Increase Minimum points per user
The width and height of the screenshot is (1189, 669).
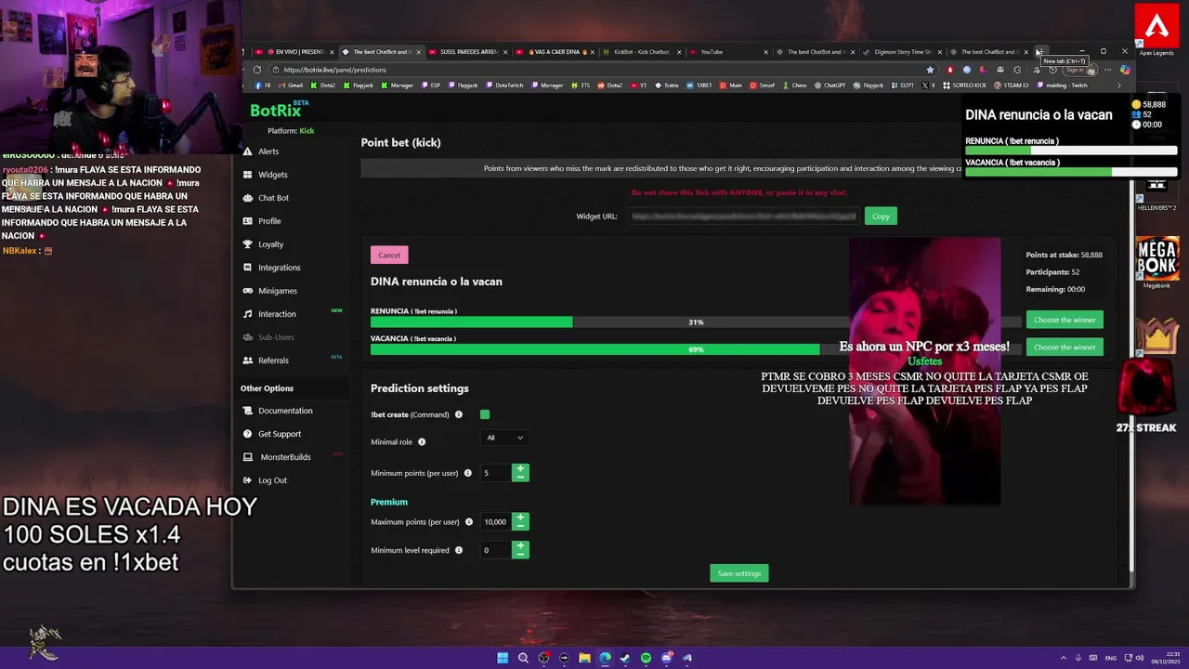click(x=520, y=469)
